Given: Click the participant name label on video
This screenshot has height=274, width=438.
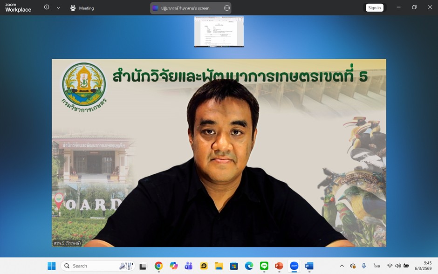Looking at the screenshot, I should point(67,243).
